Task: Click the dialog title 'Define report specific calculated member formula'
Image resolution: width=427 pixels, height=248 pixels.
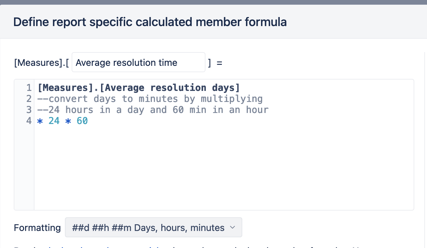Action: (150, 22)
